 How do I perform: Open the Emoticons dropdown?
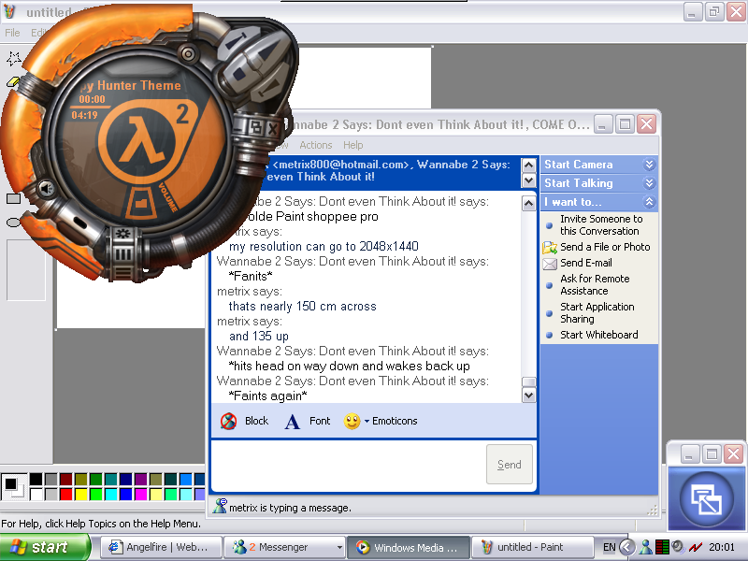[367, 422]
